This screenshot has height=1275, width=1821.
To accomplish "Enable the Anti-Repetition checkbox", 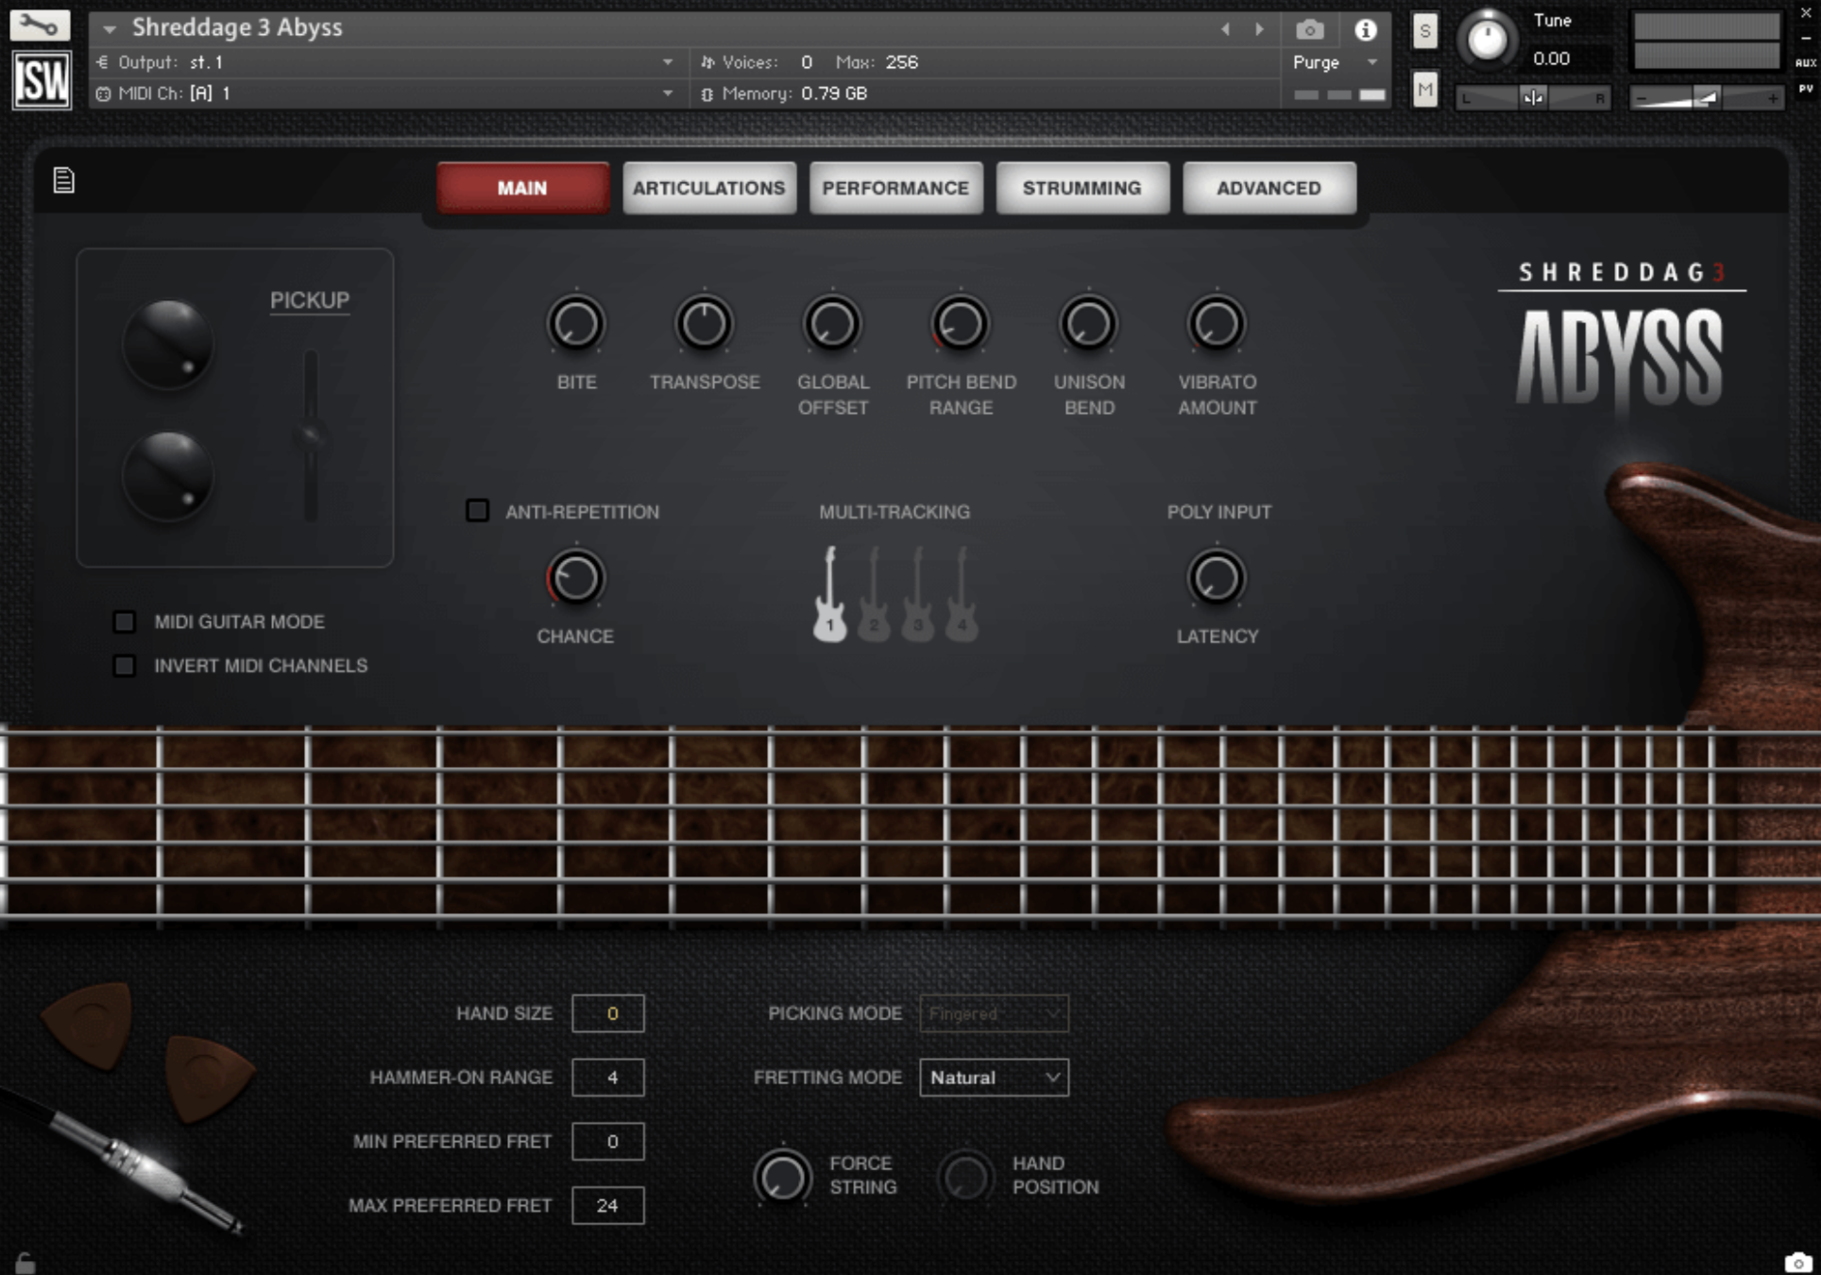I will [477, 511].
